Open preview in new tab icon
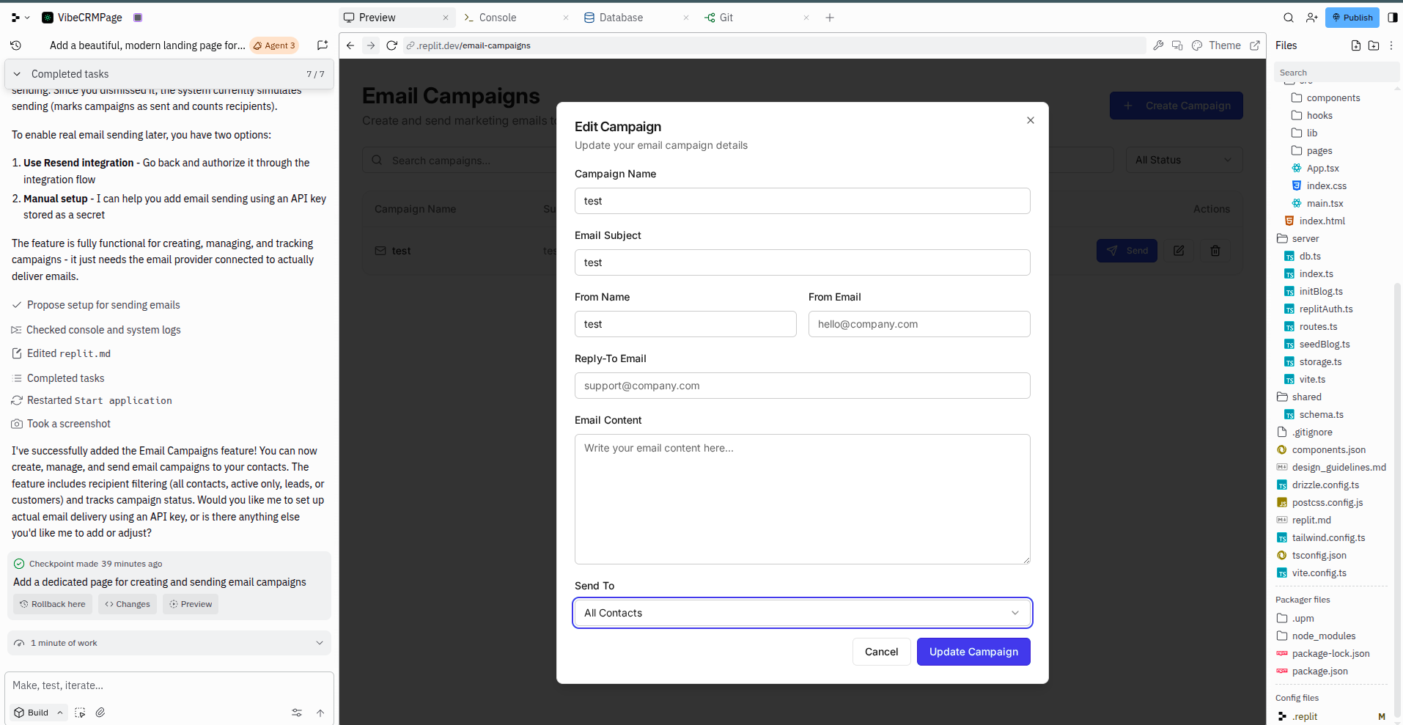 [x=1255, y=45]
